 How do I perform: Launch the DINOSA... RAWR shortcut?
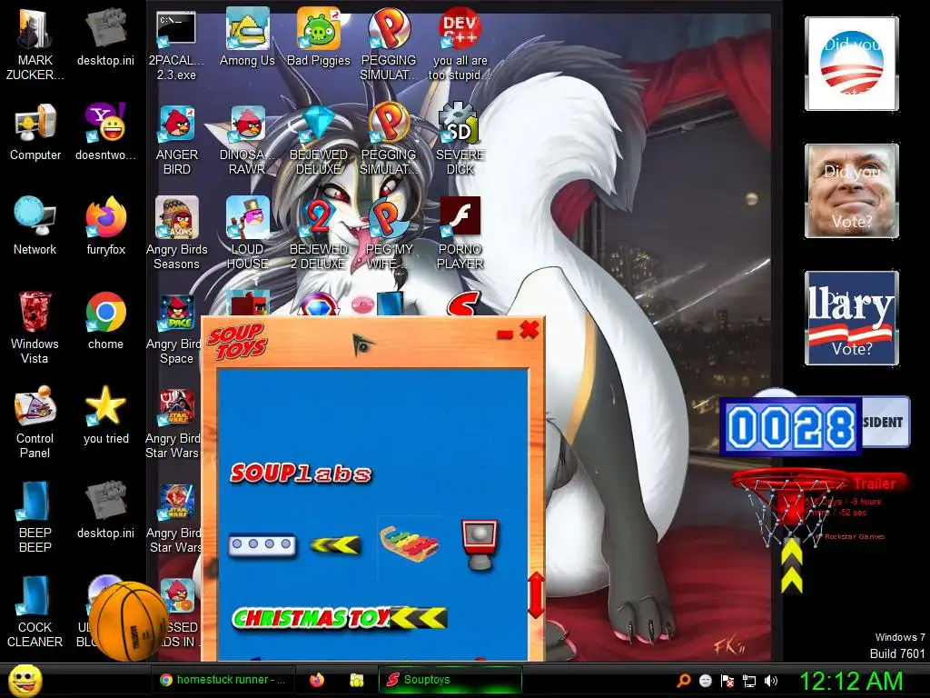point(247,139)
